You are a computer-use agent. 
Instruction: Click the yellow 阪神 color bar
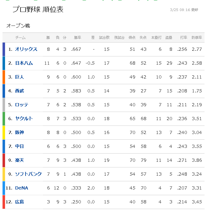point(4,132)
